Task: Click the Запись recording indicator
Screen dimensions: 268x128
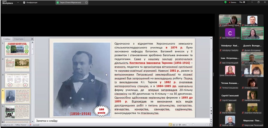Action: (233, 2)
